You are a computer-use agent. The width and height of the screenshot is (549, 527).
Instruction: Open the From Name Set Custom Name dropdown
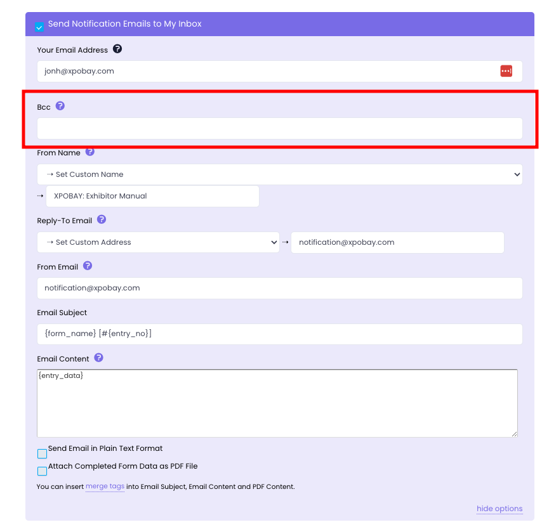point(279,174)
